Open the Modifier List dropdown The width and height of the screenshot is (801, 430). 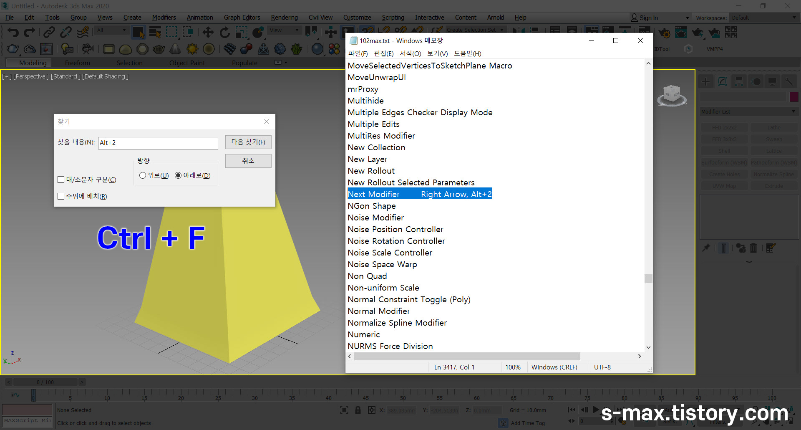tap(749, 111)
